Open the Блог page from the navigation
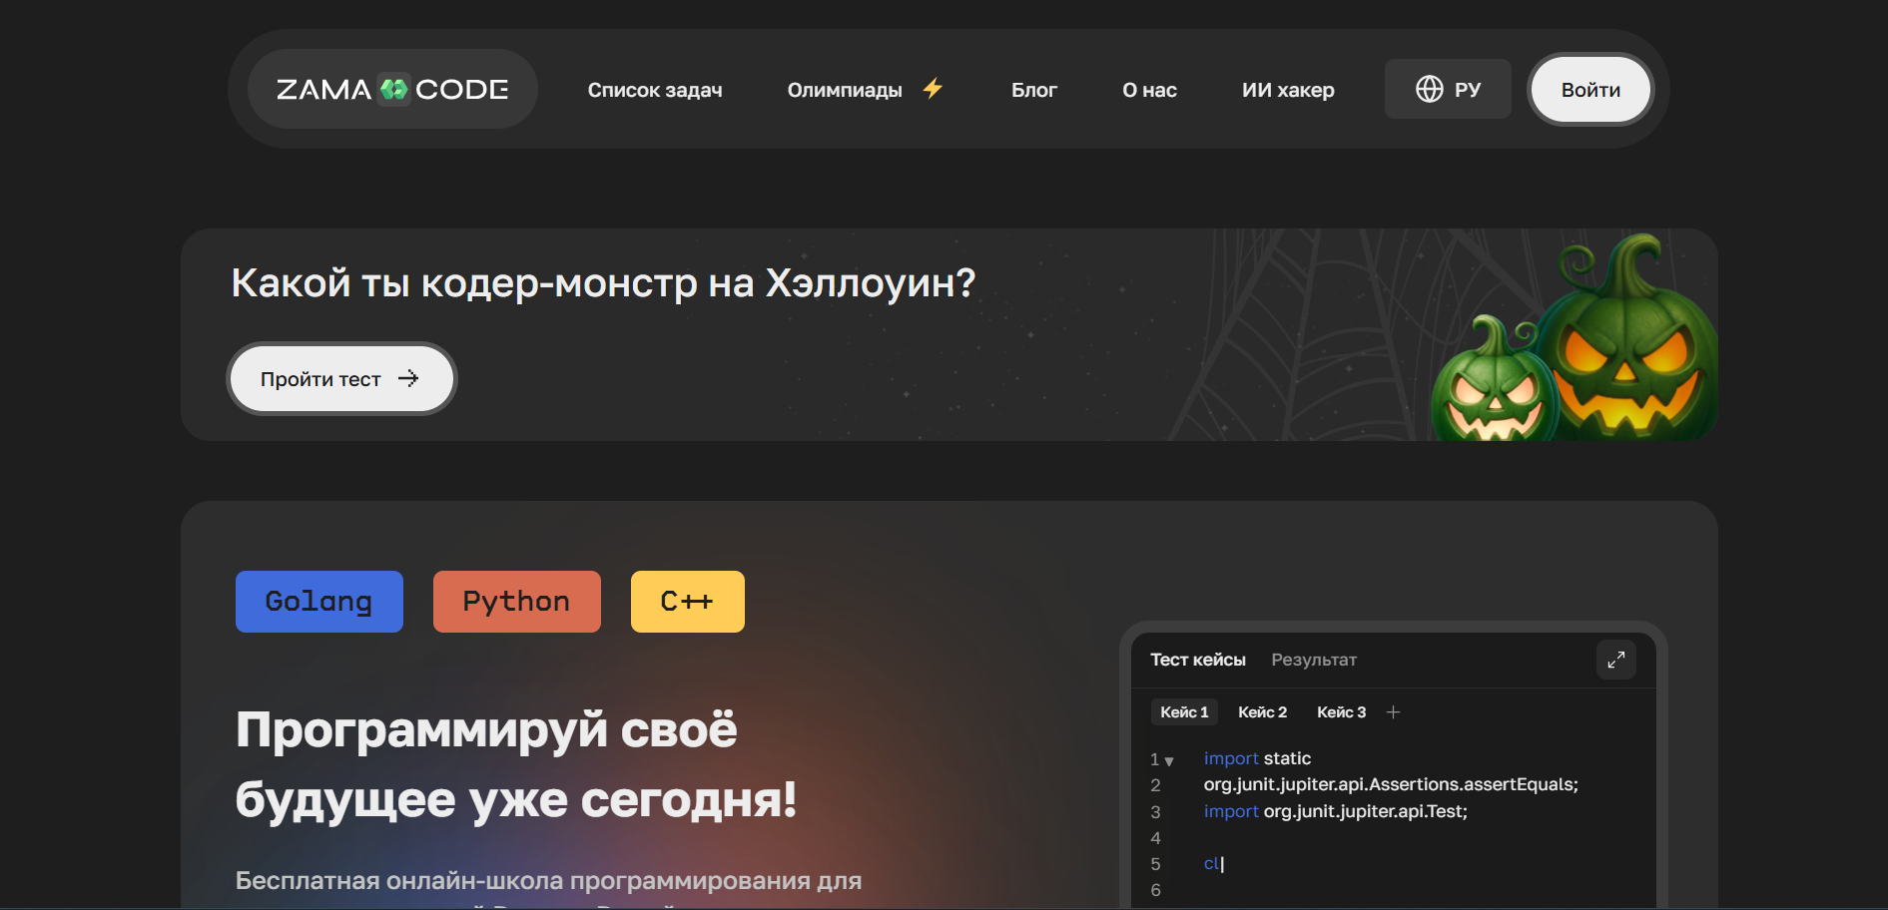The height and width of the screenshot is (910, 1888). pos(1034,89)
